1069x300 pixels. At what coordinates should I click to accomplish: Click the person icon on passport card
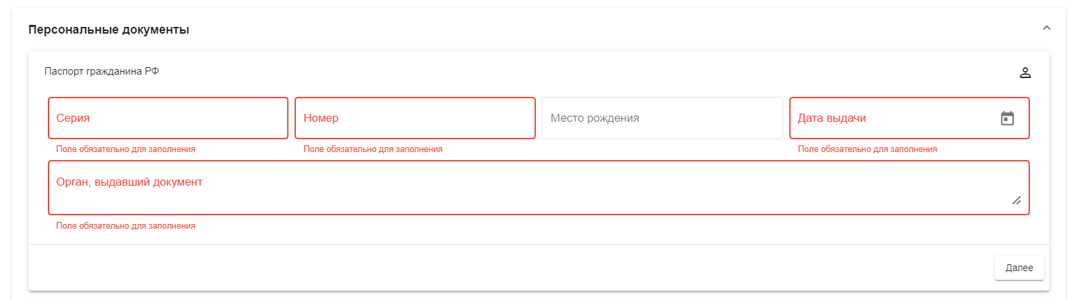[1025, 73]
